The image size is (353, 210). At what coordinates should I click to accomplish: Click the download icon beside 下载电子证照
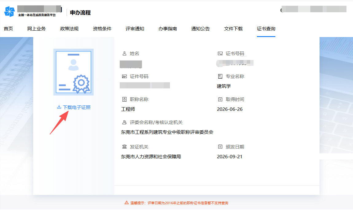tap(59, 107)
